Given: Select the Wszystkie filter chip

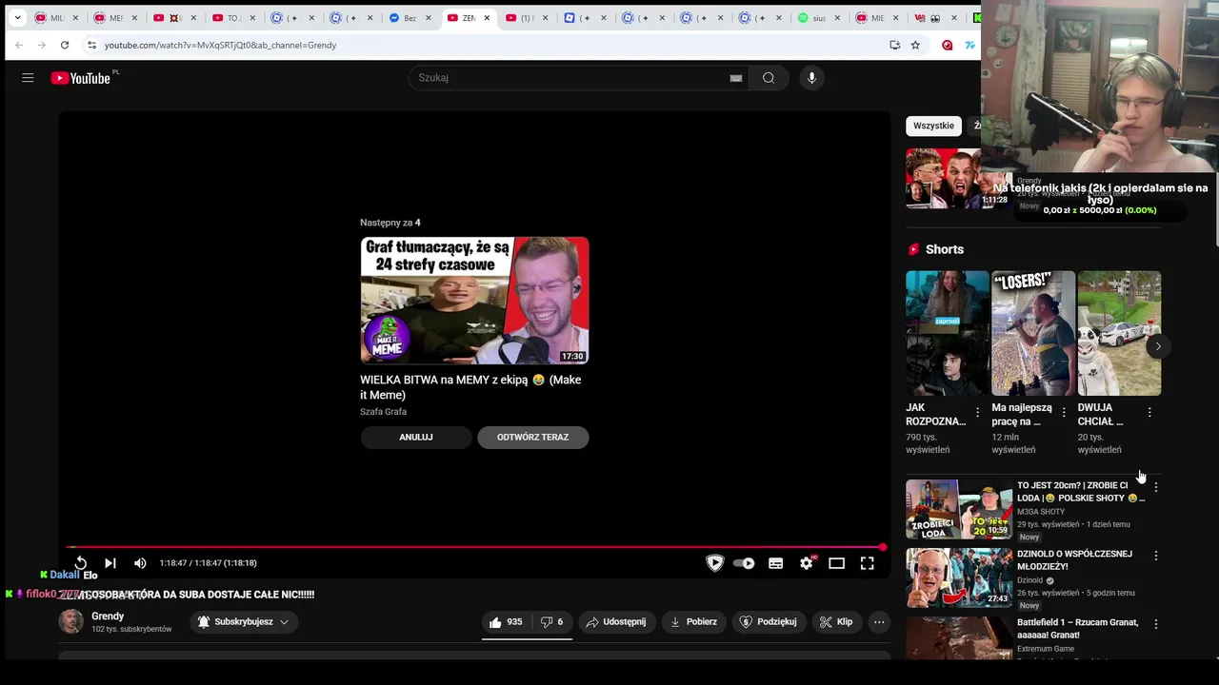Looking at the screenshot, I should 933,126.
